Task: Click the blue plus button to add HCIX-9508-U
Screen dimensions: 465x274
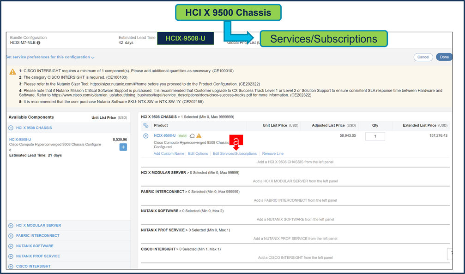Action: (x=123, y=147)
